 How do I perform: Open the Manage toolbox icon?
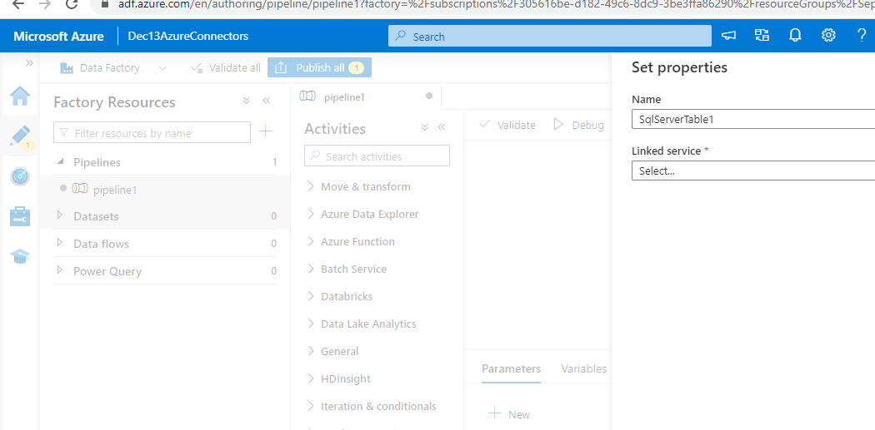pyautogui.click(x=20, y=216)
